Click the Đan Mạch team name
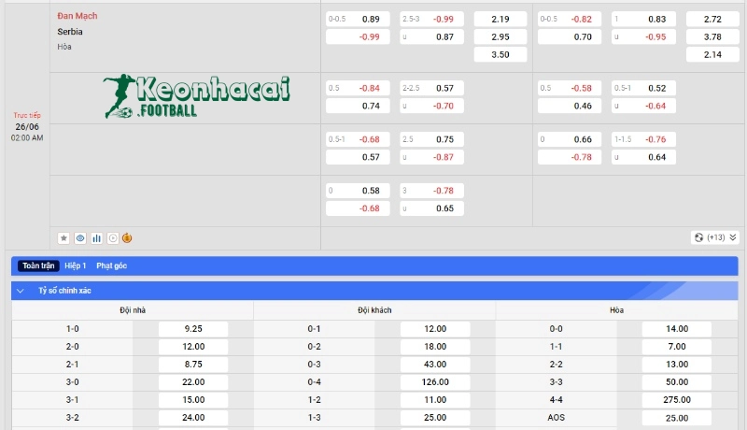 [x=77, y=16]
